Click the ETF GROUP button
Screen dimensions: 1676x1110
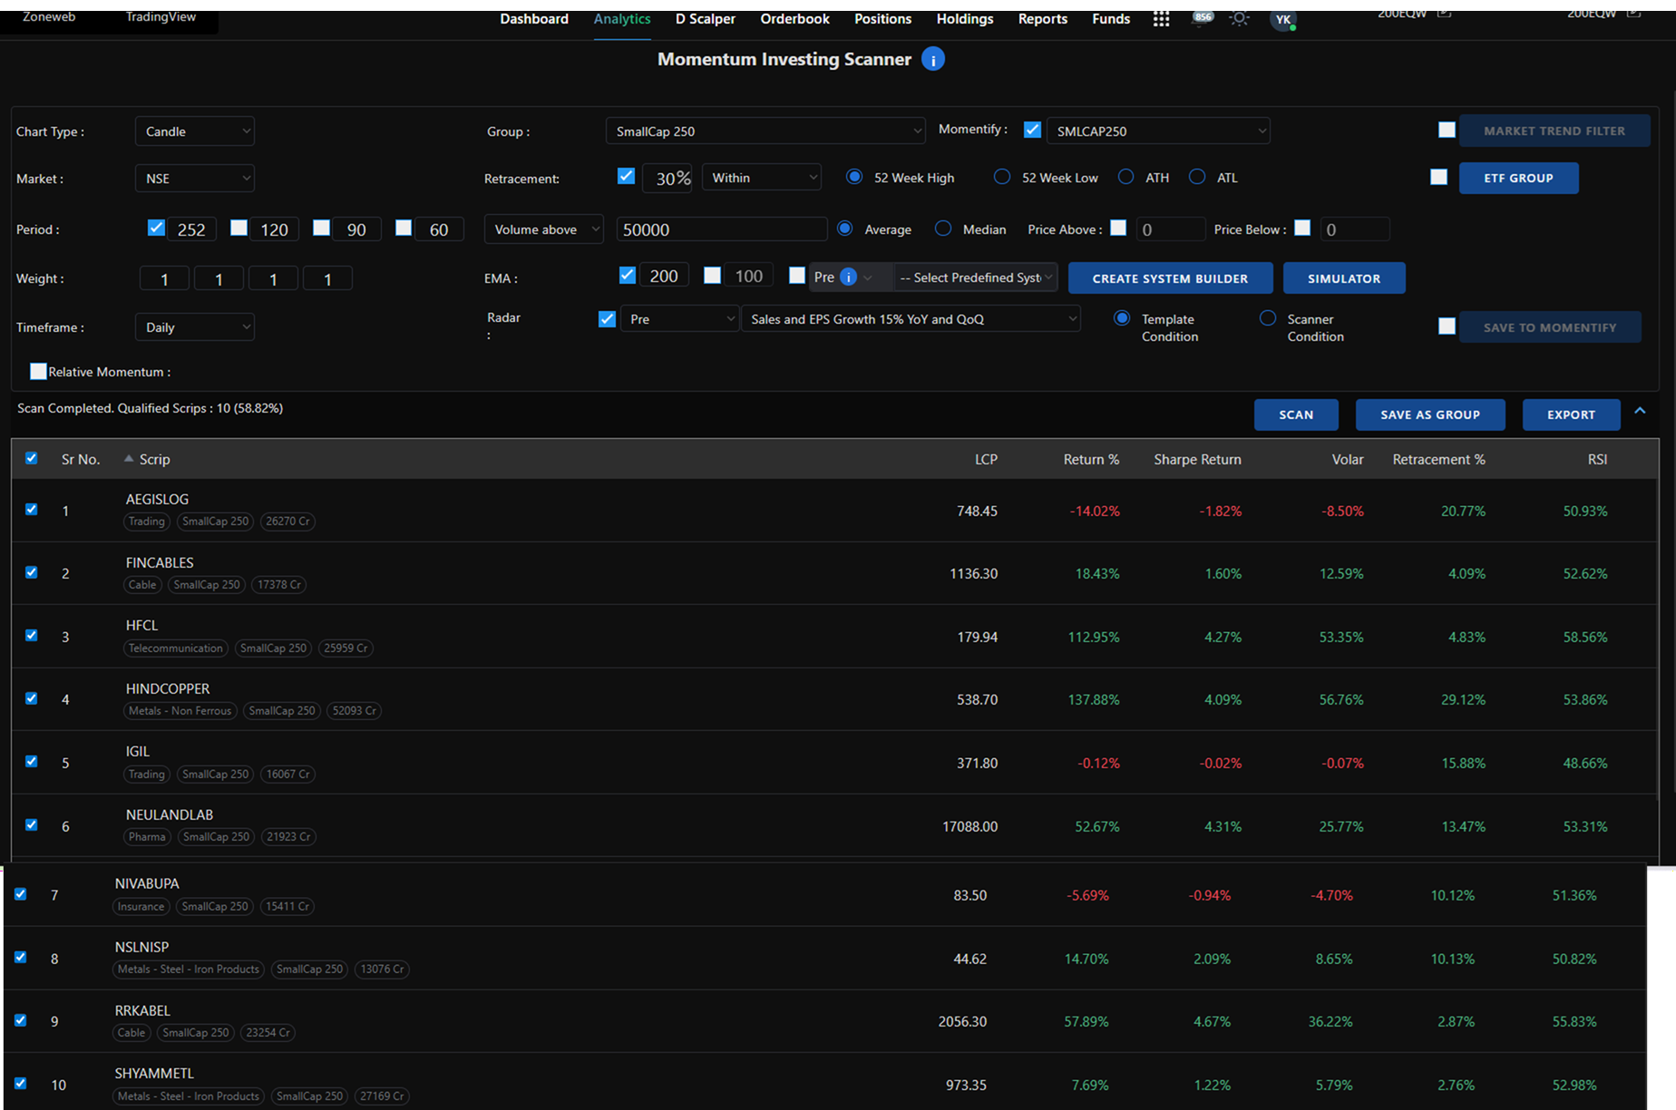pos(1518,178)
